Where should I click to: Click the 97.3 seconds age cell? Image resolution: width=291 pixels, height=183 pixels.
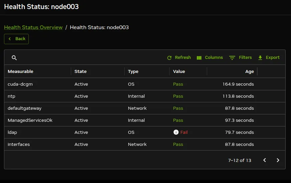240,120
